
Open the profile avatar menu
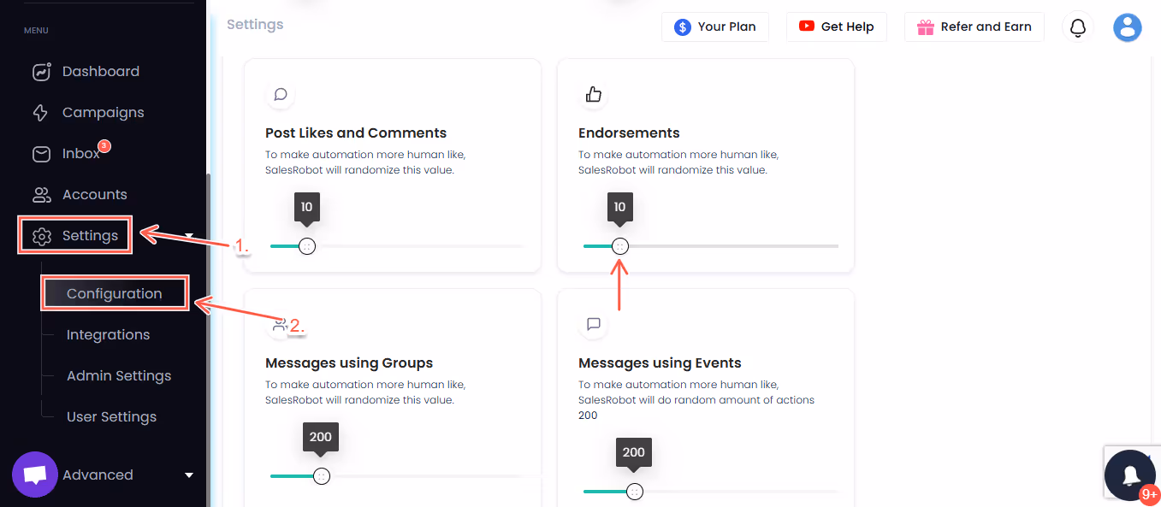coord(1127,27)
